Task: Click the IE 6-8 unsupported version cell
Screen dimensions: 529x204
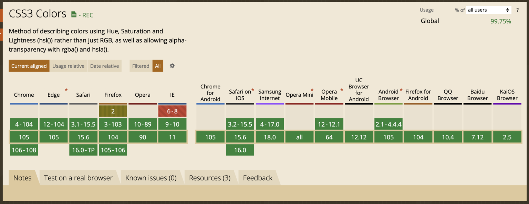Action: point(172,111)
